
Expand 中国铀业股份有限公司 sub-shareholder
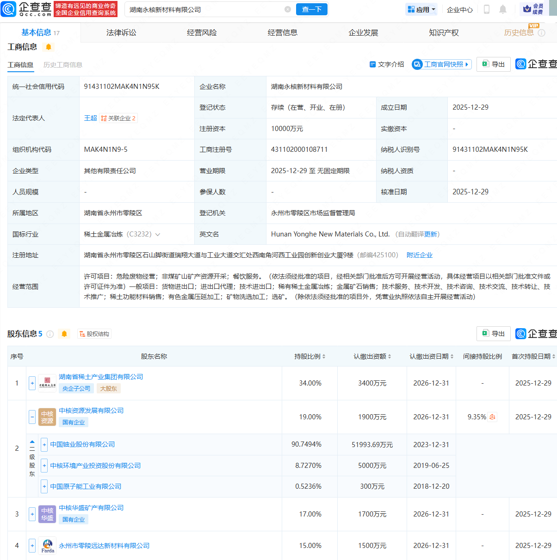44,445
